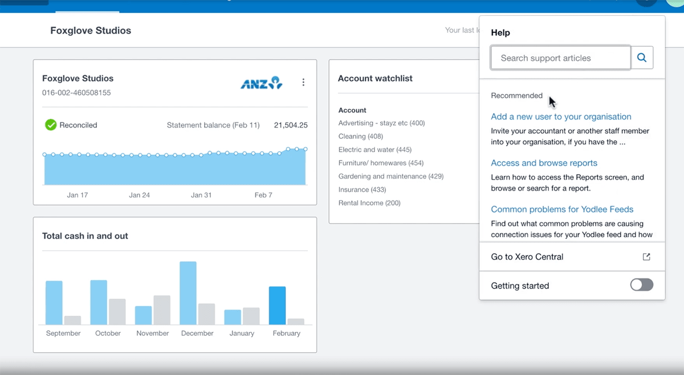Click the November chart label
This screenshot has width=684, height=375.
153,333
